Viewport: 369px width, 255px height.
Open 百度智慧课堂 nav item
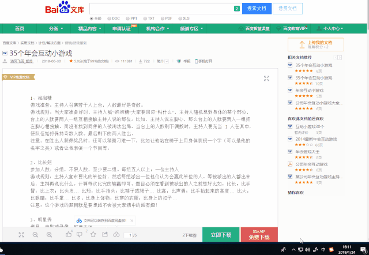tap(254, 28)
